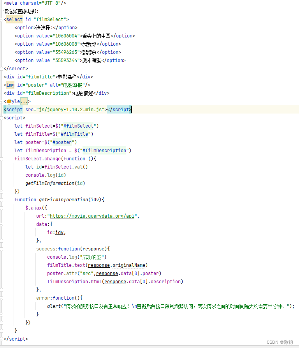Click the console.log "成功响应" string
Viewport: 299px width, 348px height.
coord(92,257)
